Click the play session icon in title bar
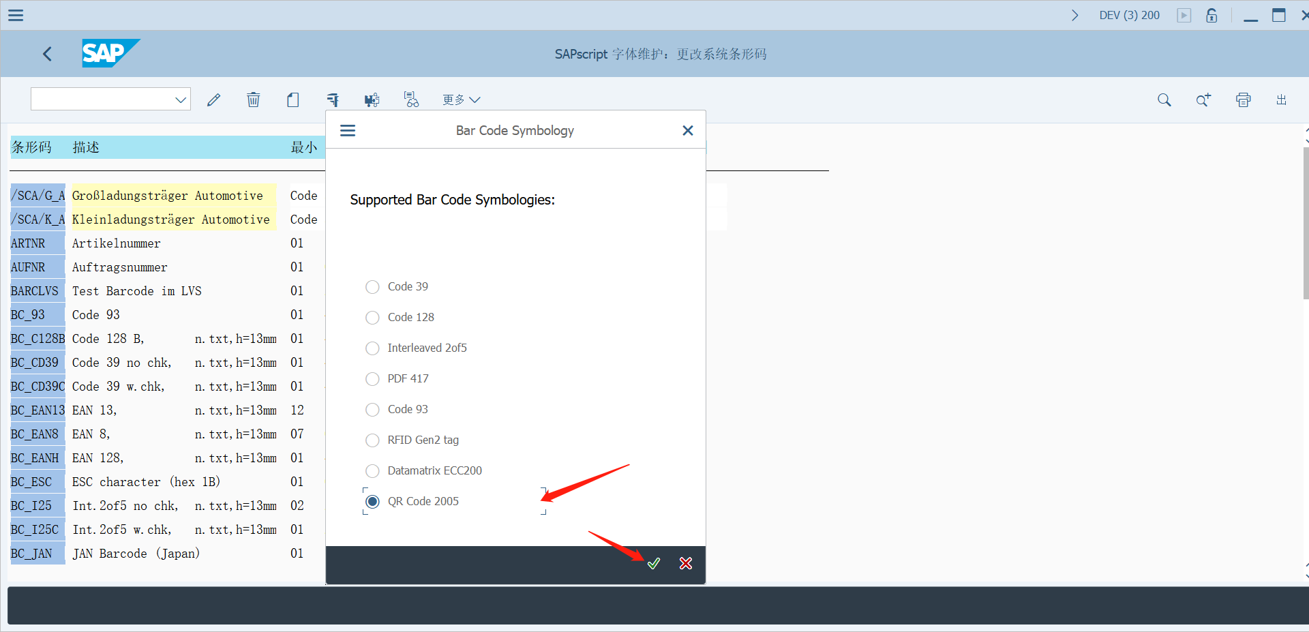 click(x=1184, y=15)
